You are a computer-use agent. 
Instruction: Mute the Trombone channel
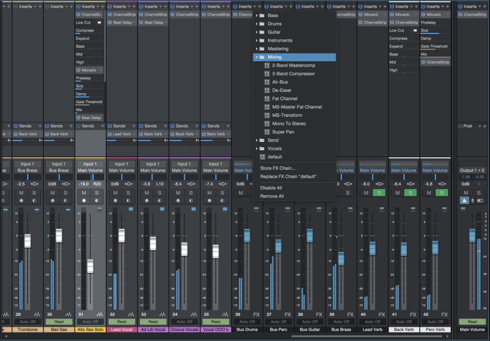21,193
